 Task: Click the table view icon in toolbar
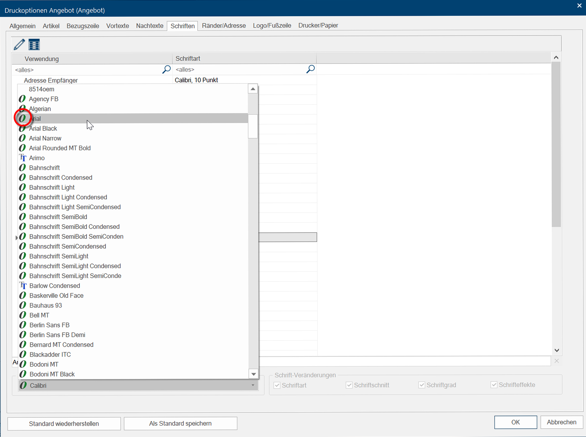click(34, 45)
